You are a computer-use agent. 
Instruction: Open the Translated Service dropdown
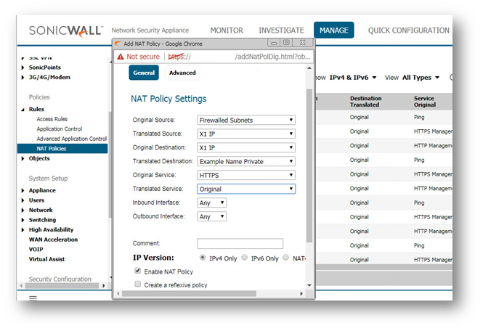[x=246, y=189]
